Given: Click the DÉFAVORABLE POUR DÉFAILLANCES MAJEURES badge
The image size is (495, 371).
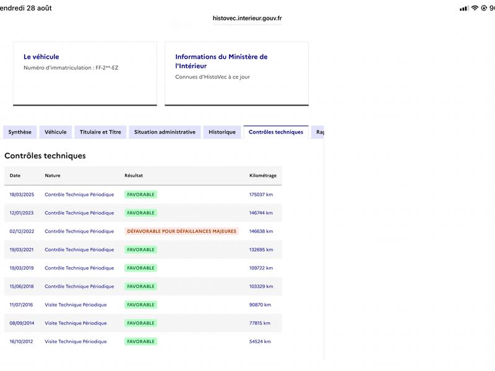Looking at the screenshot, I should click(181, 231).
